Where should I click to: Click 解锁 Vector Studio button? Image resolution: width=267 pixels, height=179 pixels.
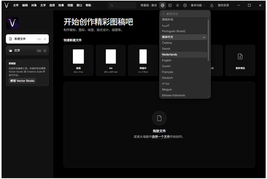[22, 81]
